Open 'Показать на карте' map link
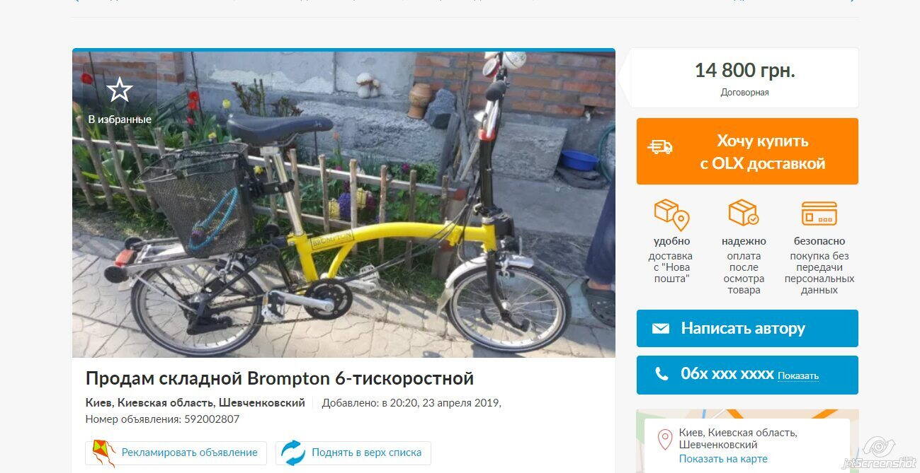Screen dimensions: 920x473 click(x=723, y=459)
